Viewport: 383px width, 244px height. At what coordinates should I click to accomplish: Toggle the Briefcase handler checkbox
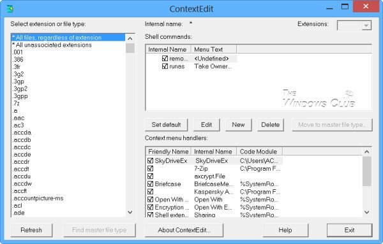coord(151,184)
